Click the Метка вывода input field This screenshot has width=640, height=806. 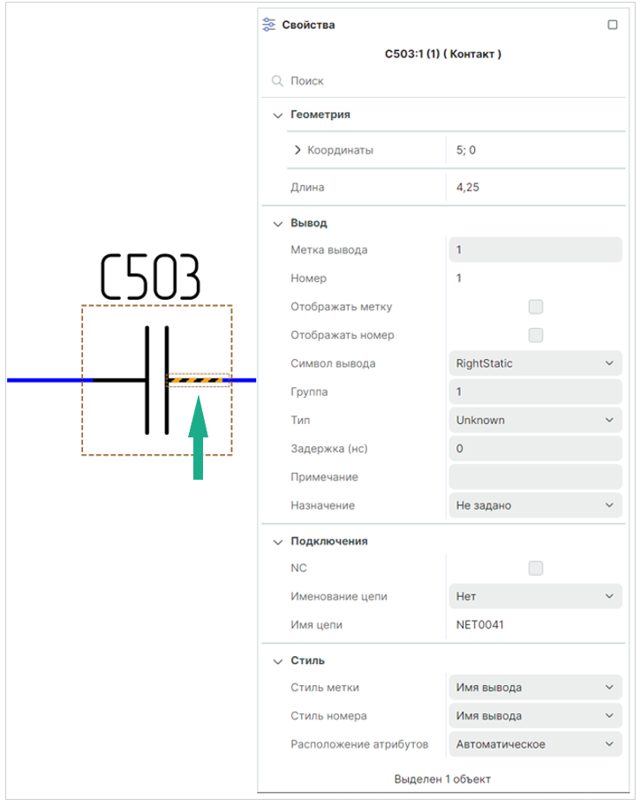tap(535, 250)
